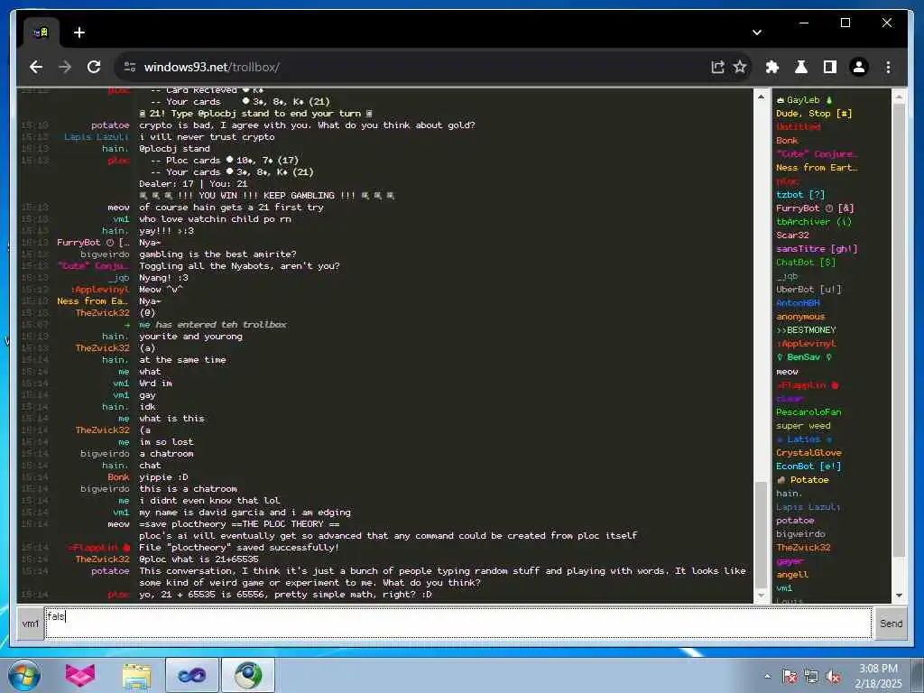
Task: Click the vm1 nickname button
Action: 30,624
